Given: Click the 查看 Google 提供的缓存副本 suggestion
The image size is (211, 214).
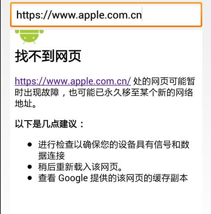Looking at the screenshot, I should pyautogui.click(x=113, y=178).
